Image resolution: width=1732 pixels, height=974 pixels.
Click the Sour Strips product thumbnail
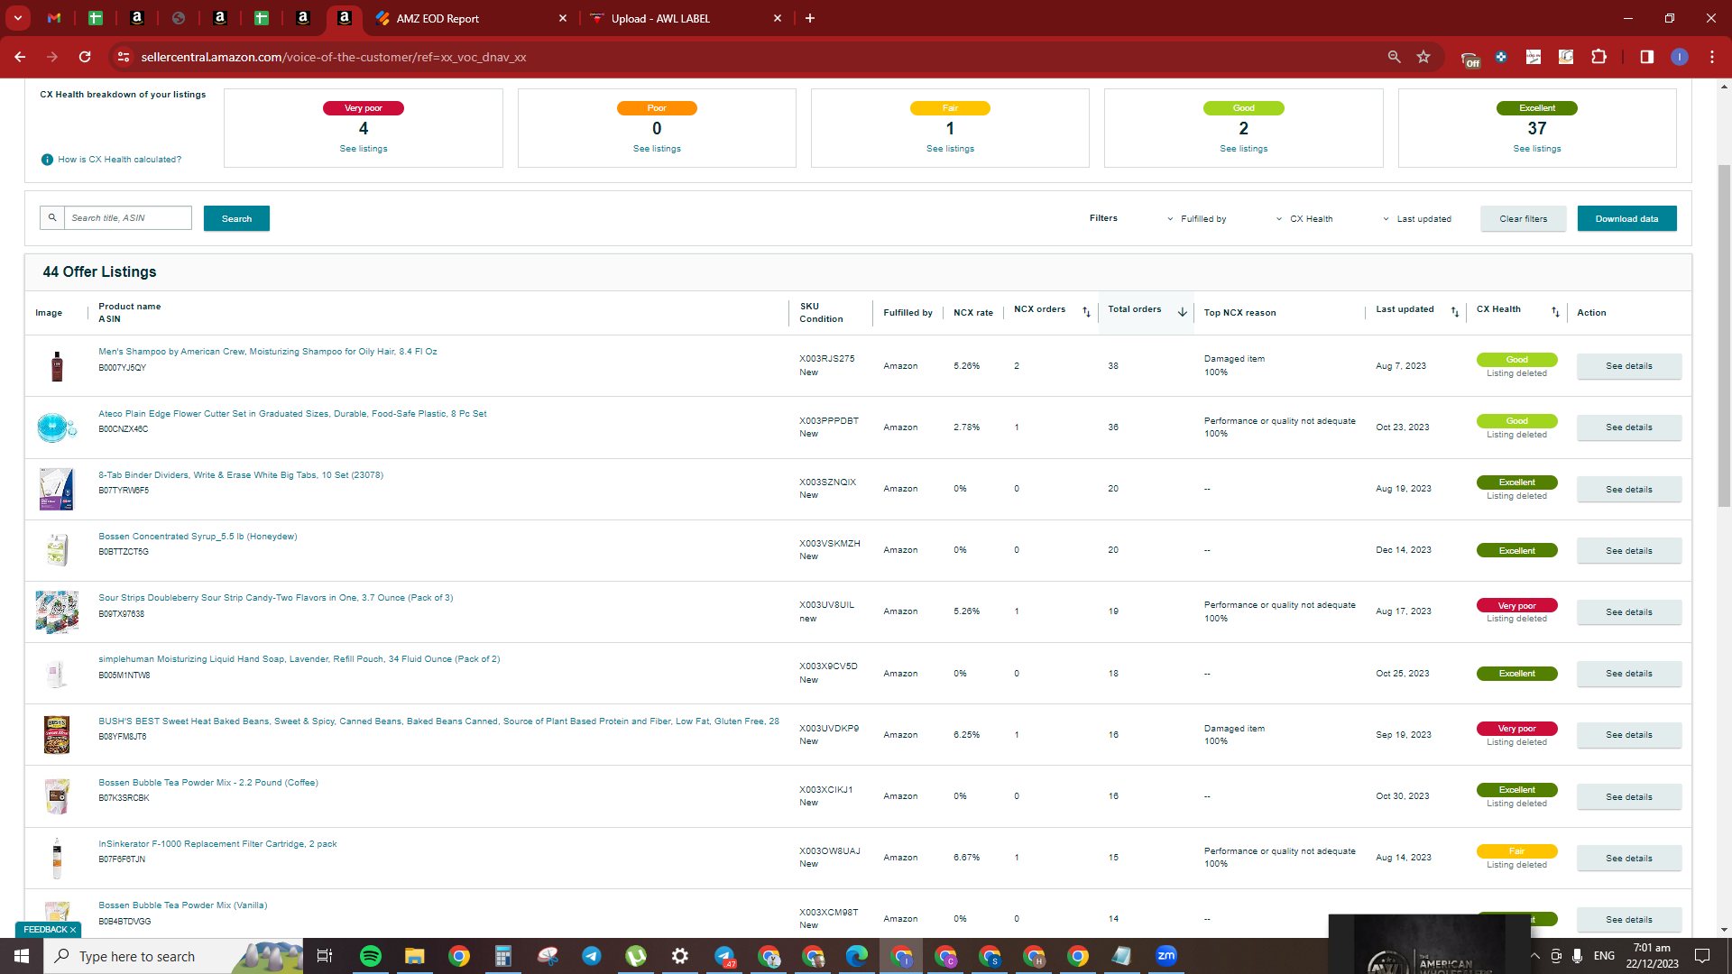57,612
